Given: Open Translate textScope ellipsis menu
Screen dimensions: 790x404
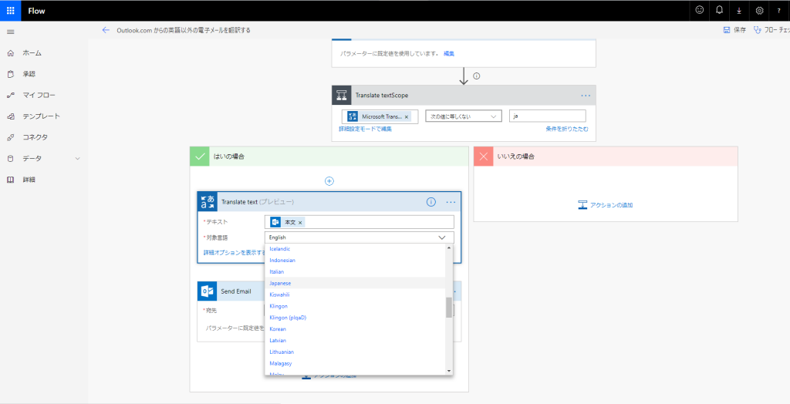Looking at the screenshot, I should pyautogui.click(x=586, y=95).
